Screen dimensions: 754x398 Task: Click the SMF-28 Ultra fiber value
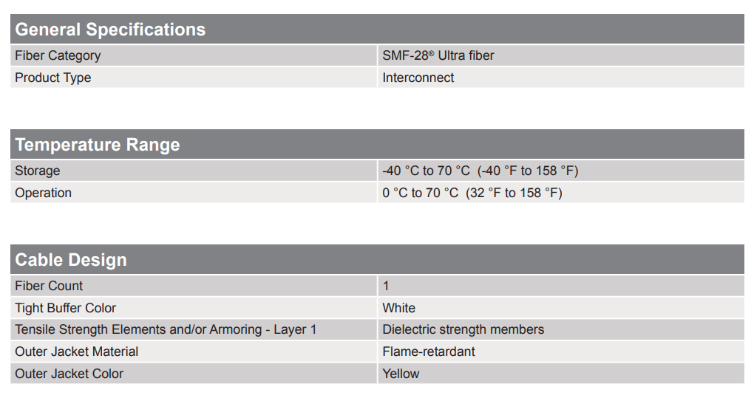(438, 55)
